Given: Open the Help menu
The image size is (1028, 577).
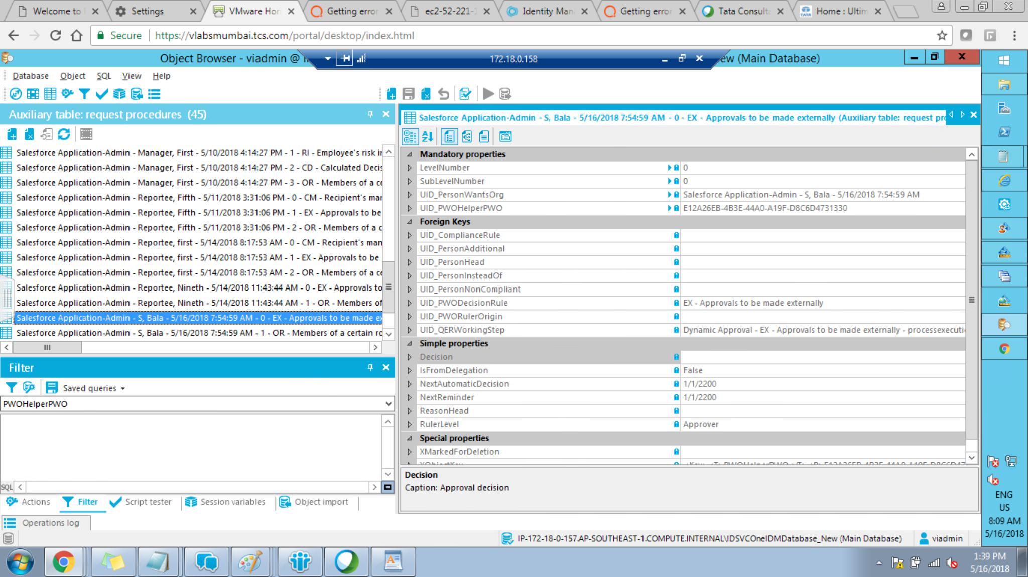Looking at the screenshot, I should (x=161, y=76).
